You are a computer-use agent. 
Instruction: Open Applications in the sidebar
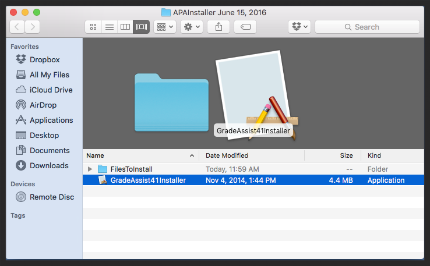tap(44, 120)
